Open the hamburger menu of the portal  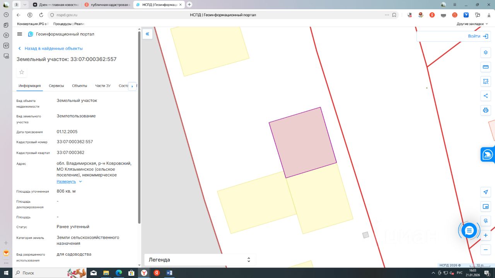pos(20,34)
